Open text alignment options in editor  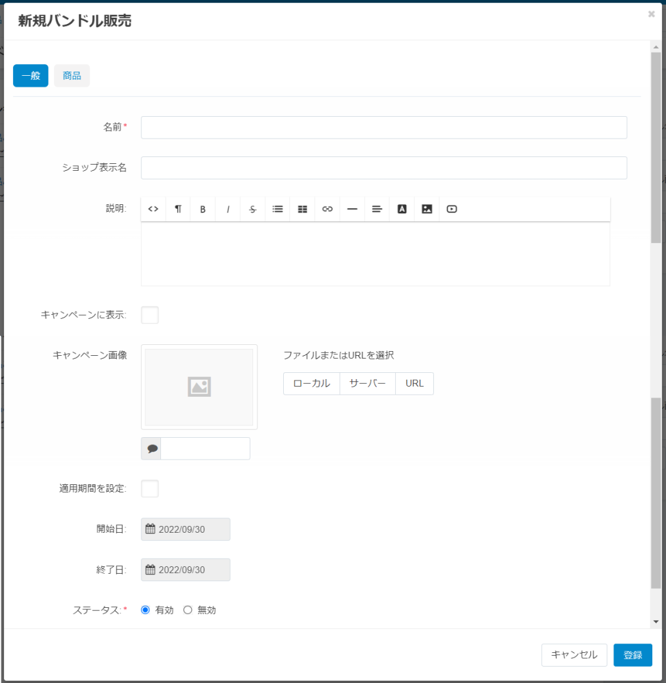tap(377, 209)
